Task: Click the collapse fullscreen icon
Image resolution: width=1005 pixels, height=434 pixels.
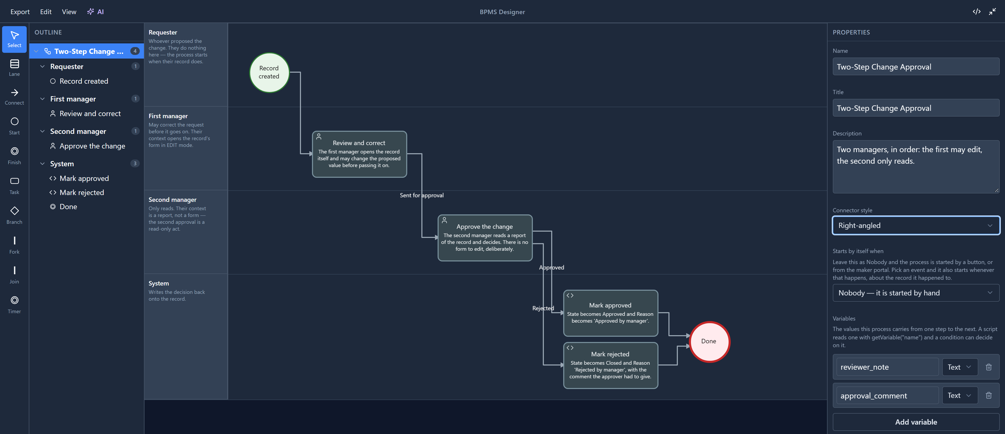Action: [x=992, y=12]
